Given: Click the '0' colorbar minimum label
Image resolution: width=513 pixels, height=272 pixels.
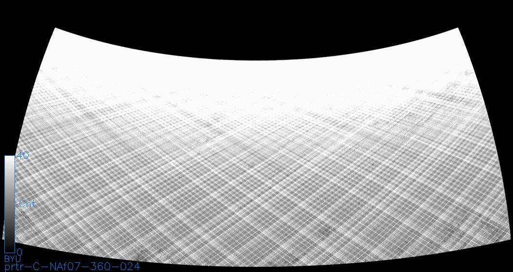Looking at the screenshot, I should point(19,252).
